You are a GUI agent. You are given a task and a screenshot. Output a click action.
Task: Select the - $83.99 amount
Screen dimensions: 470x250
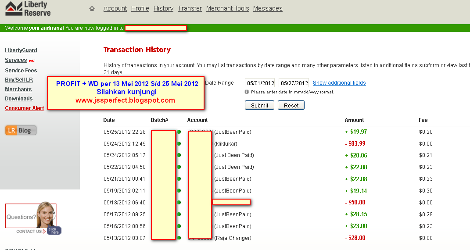[355, 144]
